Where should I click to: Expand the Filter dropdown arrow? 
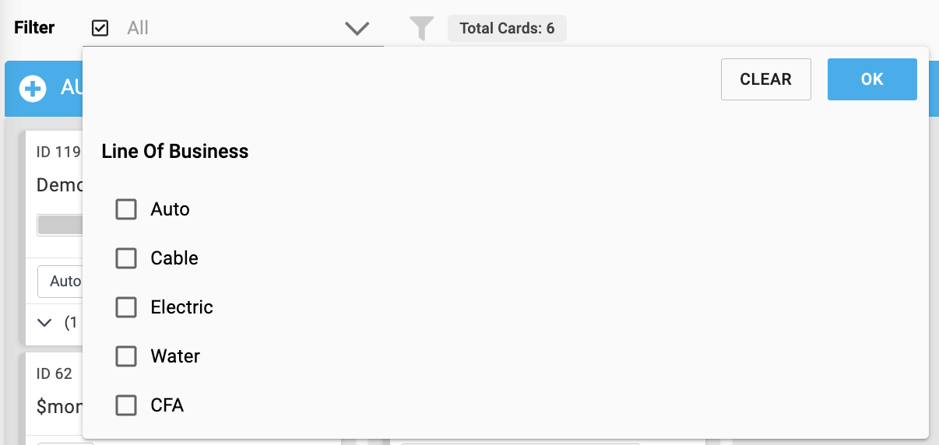point(357,29)
